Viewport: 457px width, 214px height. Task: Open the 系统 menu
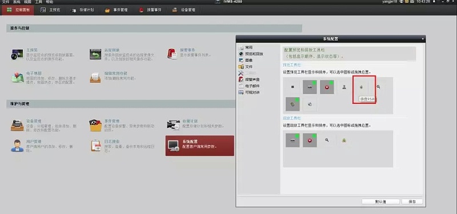click(x=17, y=2)
